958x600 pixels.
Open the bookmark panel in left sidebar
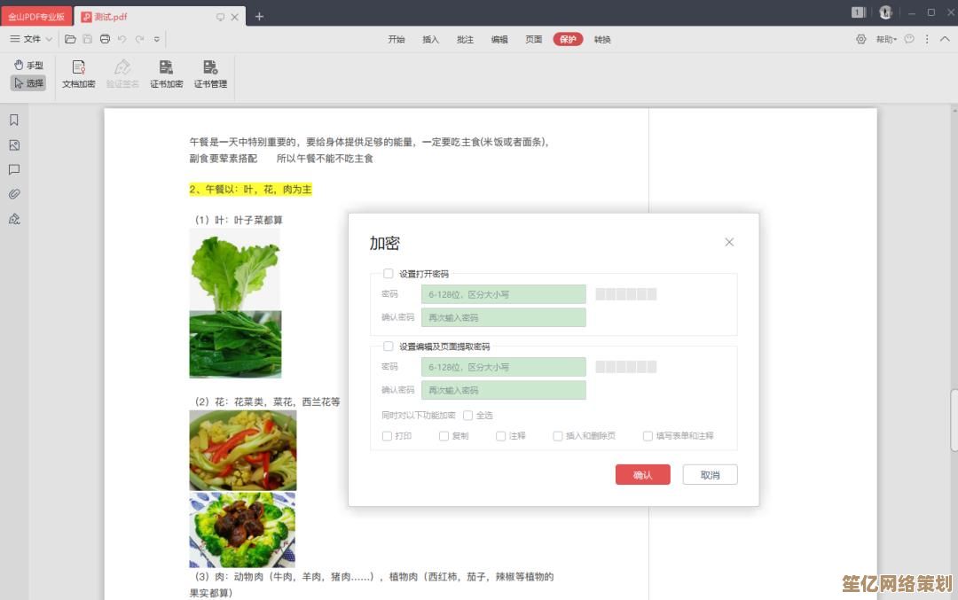(x=14, y=120)
